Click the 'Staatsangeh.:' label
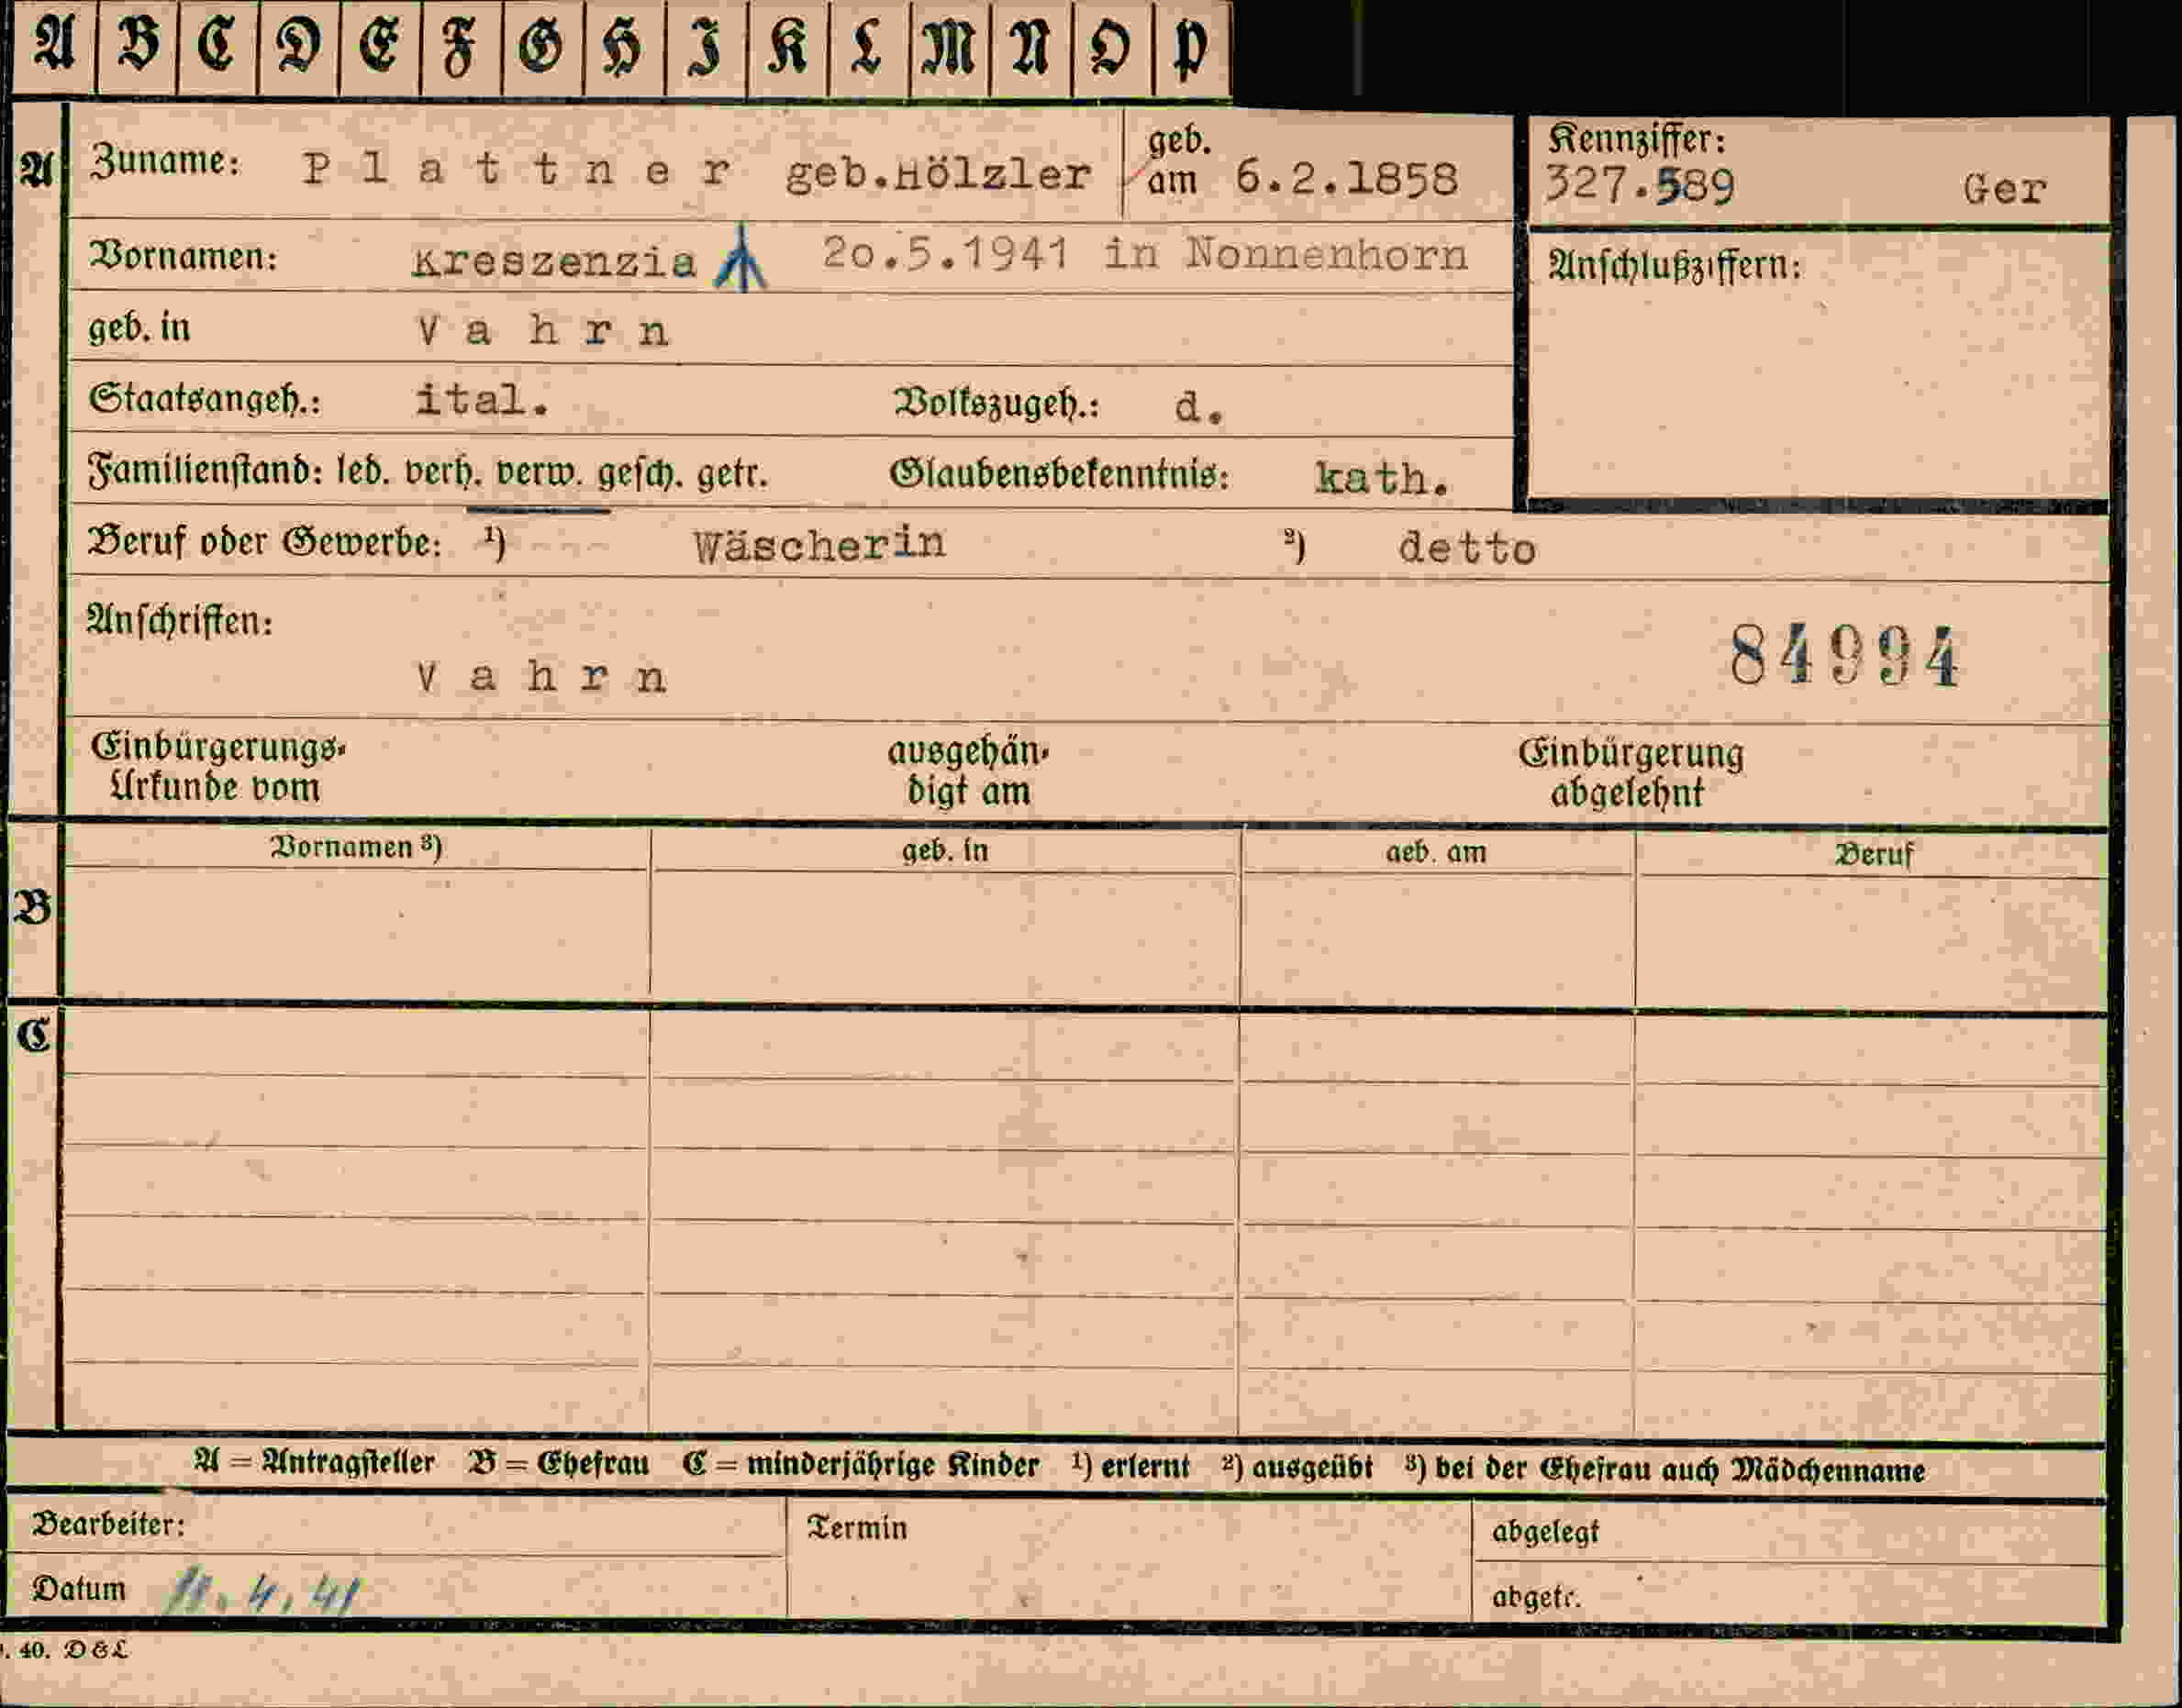 206,399
